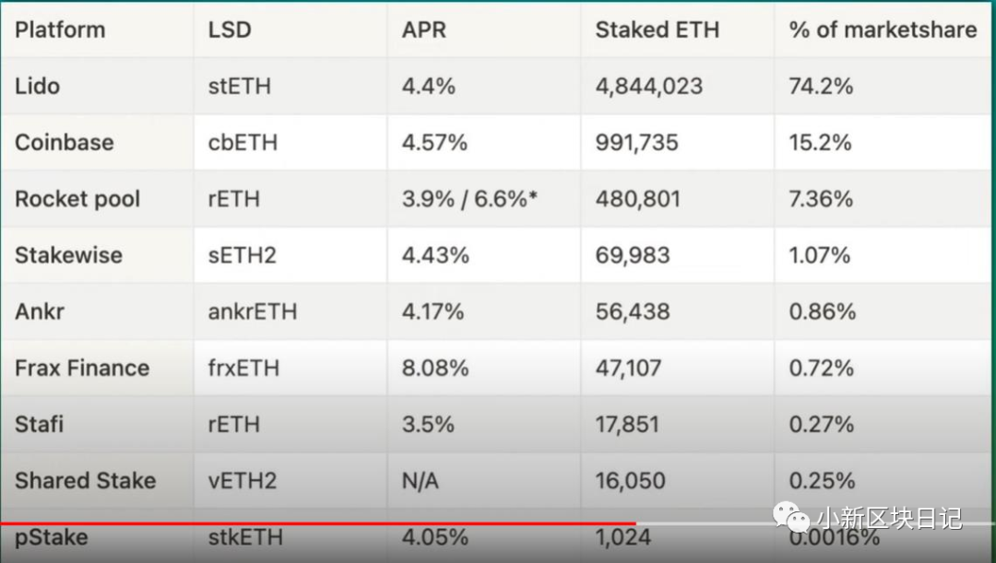
Task: Click the APR column header
Action: [423, 29]
